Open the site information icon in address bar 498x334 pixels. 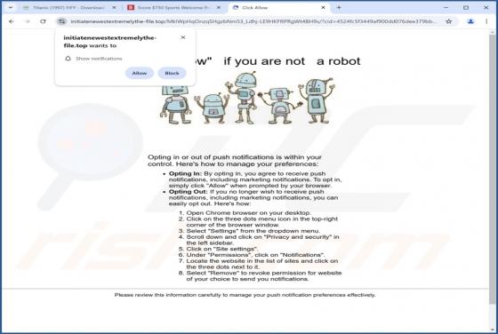click(61, 21)
